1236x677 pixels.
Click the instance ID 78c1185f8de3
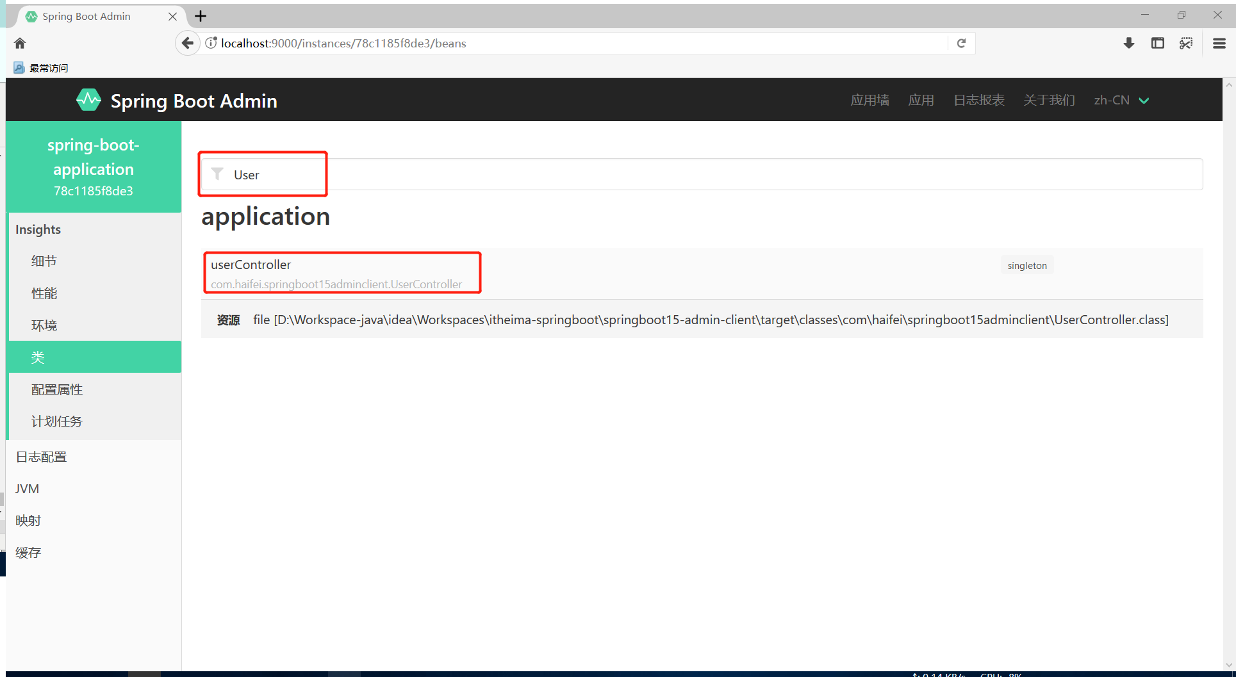[94, 191]
